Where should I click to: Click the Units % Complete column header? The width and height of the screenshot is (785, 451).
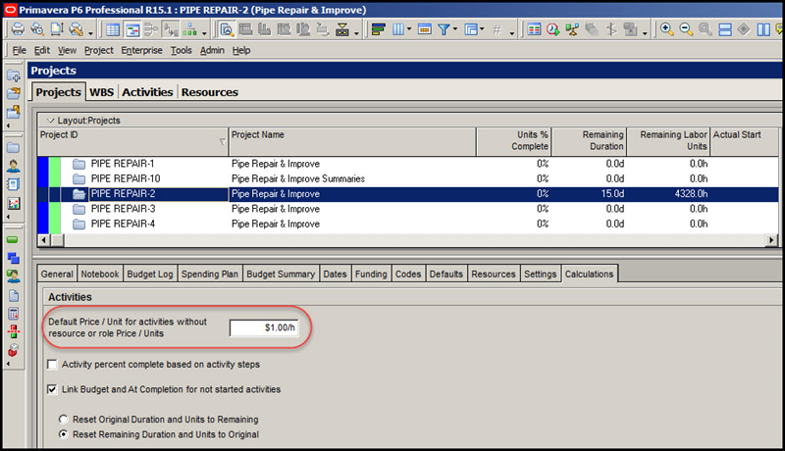point(513,142)
